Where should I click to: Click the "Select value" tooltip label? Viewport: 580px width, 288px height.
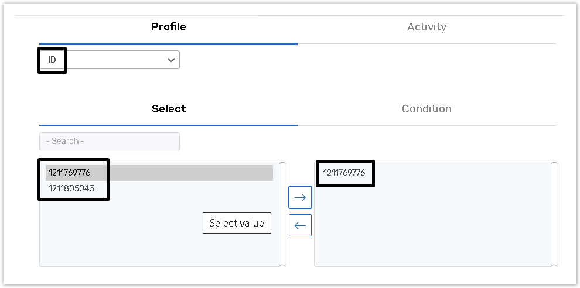[237, 223]
